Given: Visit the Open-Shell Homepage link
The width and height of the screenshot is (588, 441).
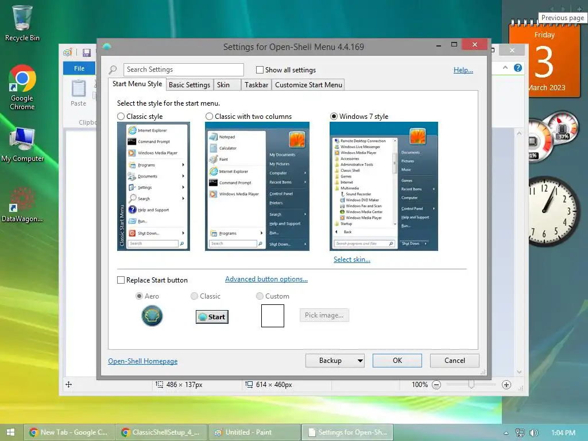Looking at the screenshot, I should [143, 361].
